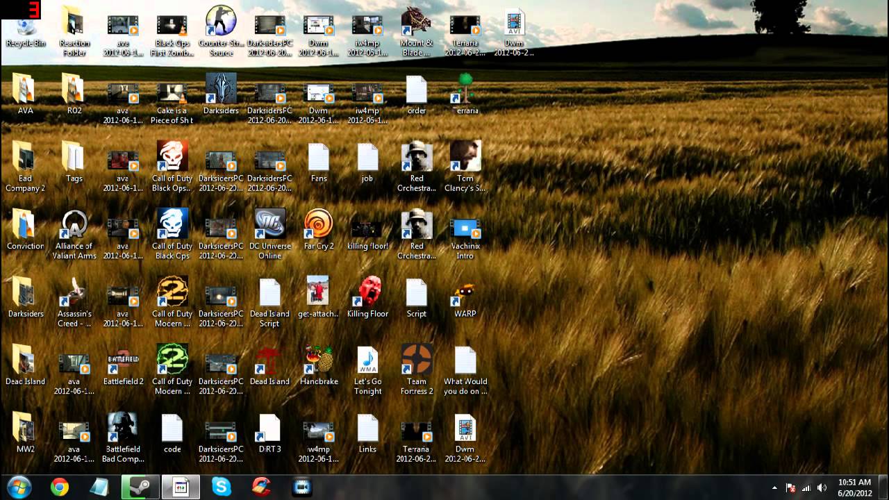
Task: Select the Fans document
Action: click(x=319, y=162)
